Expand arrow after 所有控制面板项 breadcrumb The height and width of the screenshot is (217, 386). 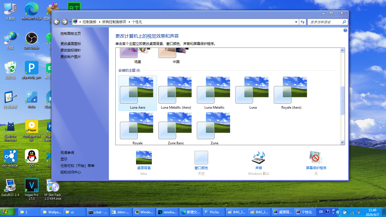coord(129,22)
